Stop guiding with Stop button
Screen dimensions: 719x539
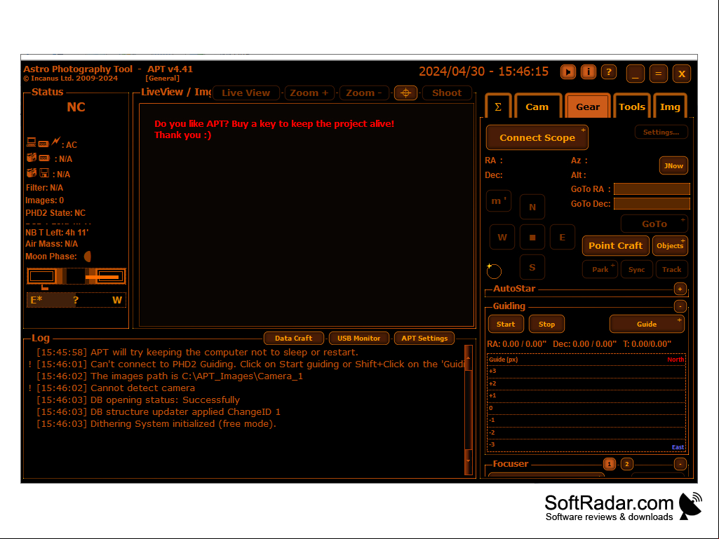(x=546, y=324)
